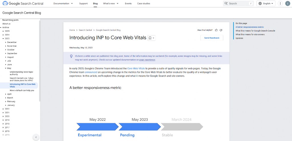Open the Documentation dropdown menu
The width and height of the screenshot is (292, 141).
click(x=63, y=3)
